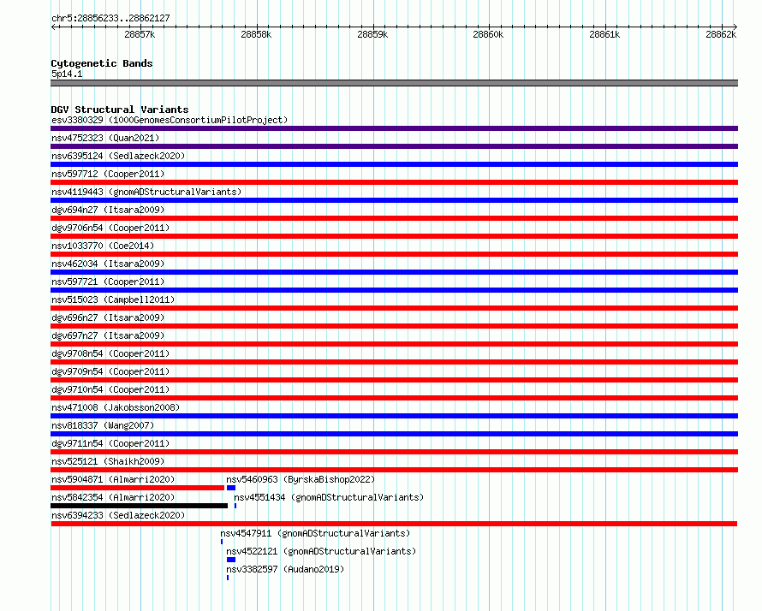
Task: Select the 28859k ruler position label
Action: (372, 35)
